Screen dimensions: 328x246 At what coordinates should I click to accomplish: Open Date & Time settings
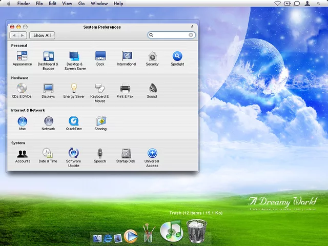point(48,153)
